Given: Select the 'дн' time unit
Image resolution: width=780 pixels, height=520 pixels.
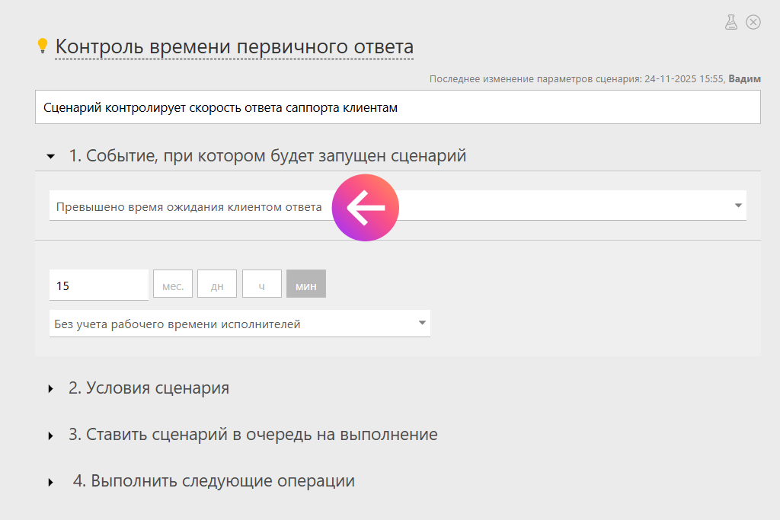Looking at the screenshot, I should pyautogui.click(x=217, y=286).
